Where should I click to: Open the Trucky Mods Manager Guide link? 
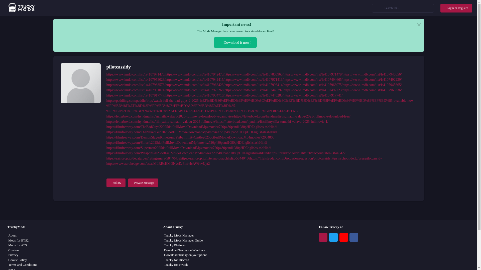(x=183, y=240)
